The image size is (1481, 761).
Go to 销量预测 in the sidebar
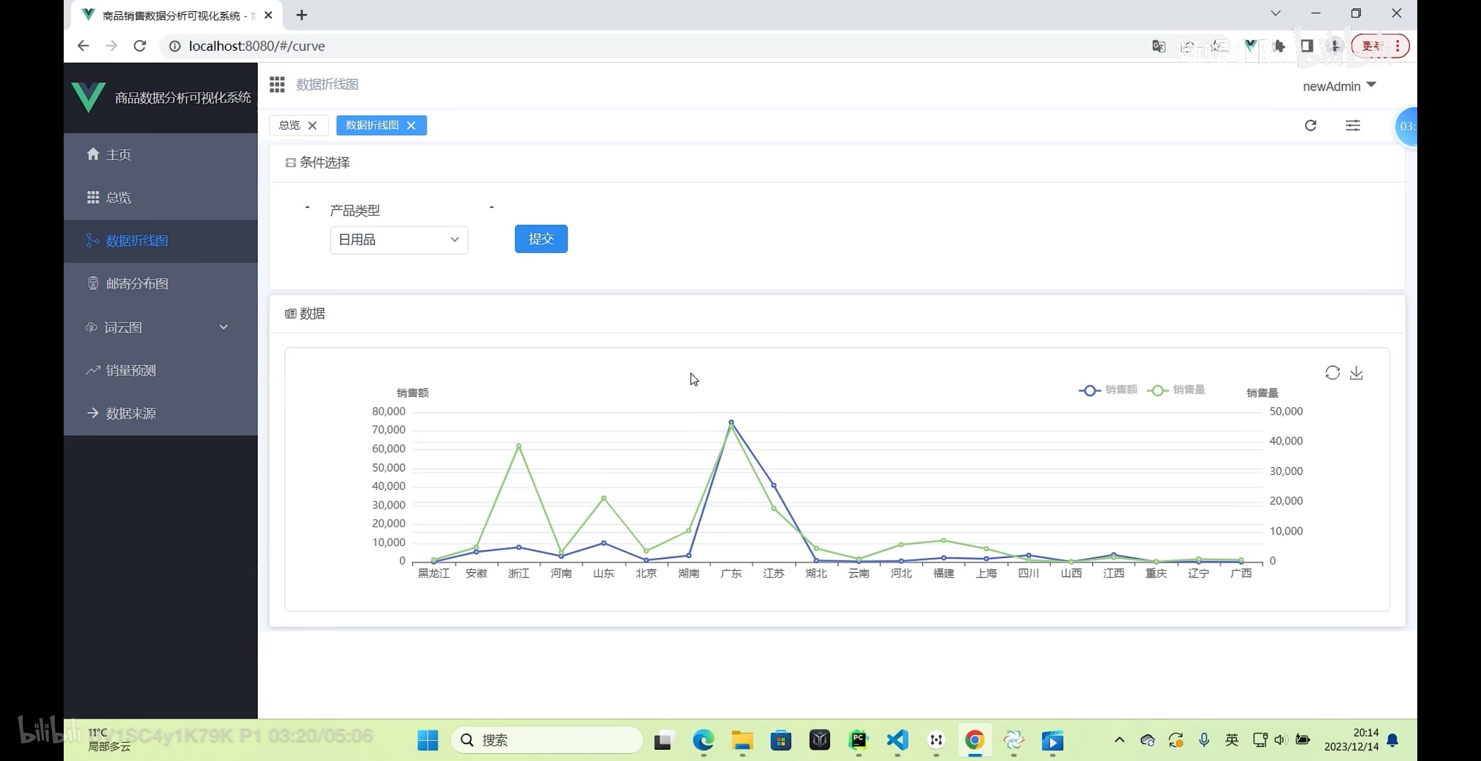(x=131, y=370)
